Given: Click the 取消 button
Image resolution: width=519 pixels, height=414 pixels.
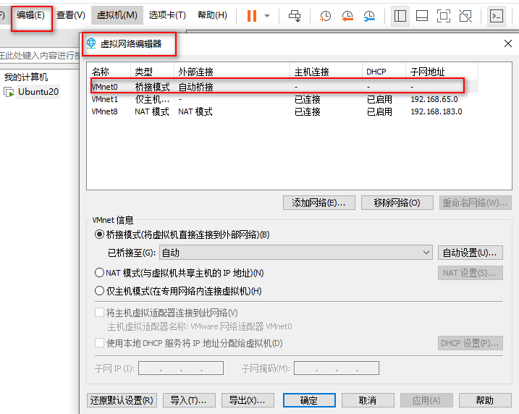Looking at the screenshot, I should point(368,400).
